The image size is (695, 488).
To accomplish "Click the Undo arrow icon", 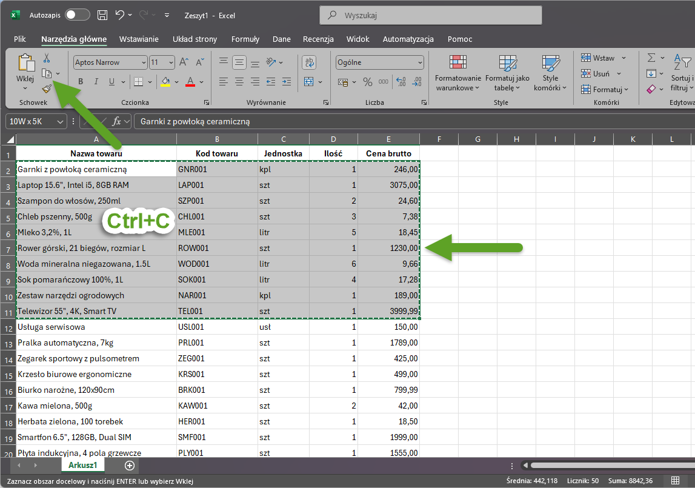I will point(120,15).
